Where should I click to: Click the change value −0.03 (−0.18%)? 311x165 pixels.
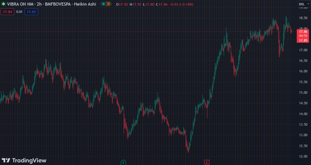tap(182, 4)
